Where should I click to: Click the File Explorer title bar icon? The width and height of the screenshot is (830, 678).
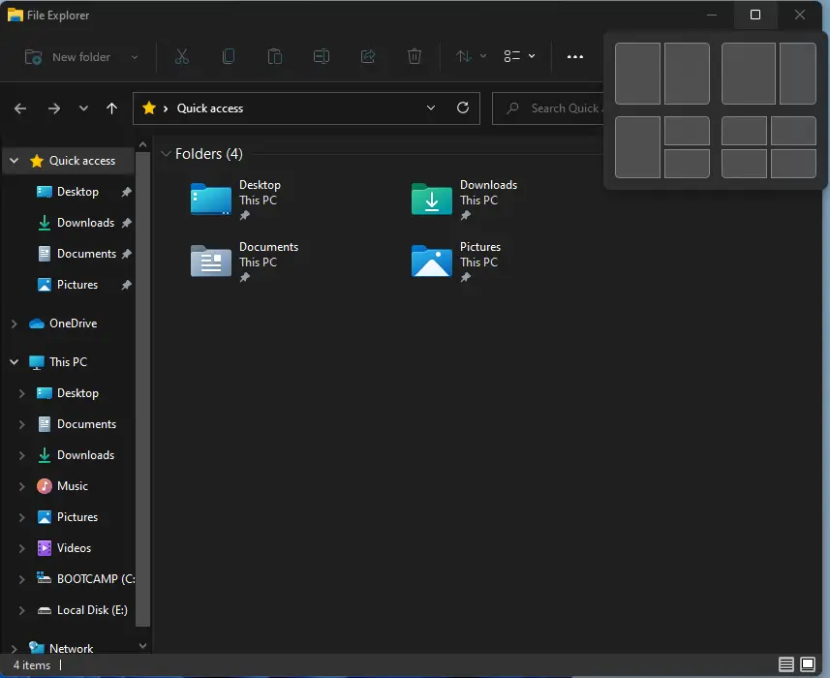click(15, 15)
